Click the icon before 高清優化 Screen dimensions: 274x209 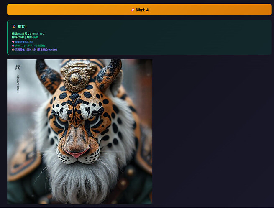(x=13, y=49)
